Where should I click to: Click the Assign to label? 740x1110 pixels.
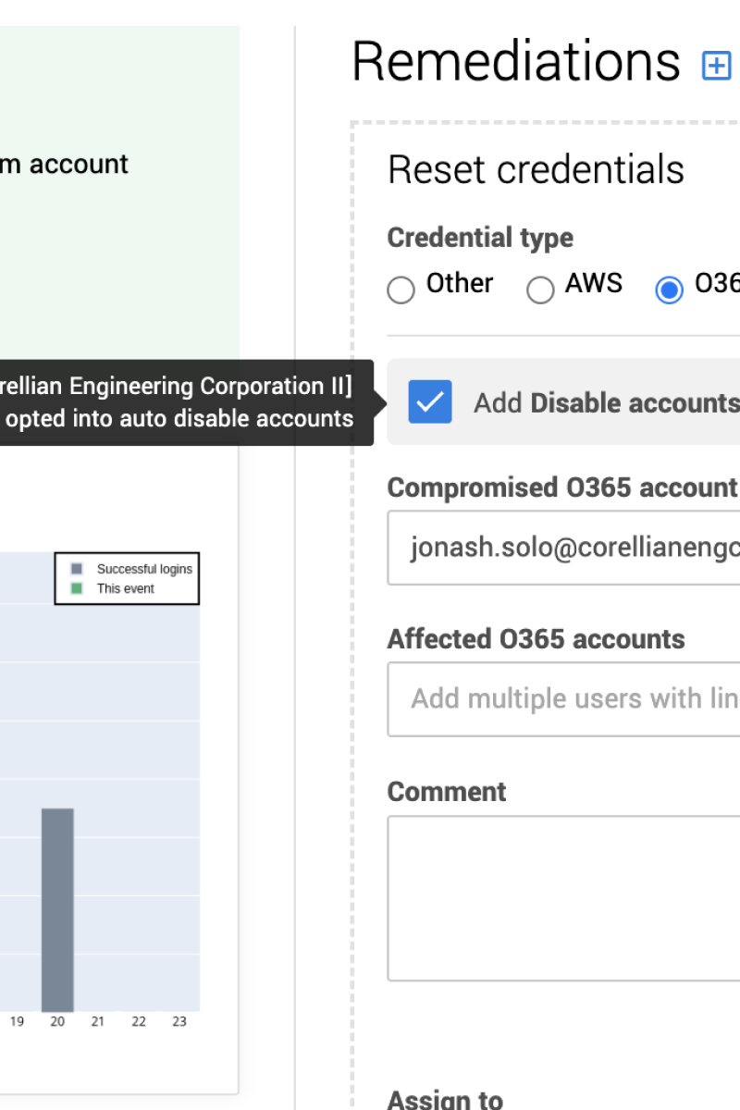[x=445, y=1099]
